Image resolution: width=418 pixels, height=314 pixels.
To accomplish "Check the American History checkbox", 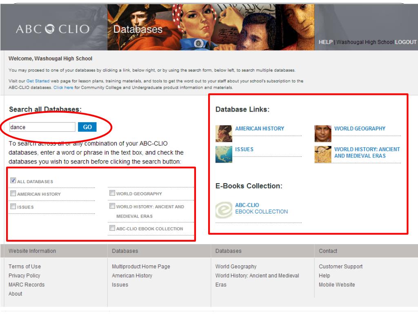I will click(13, 193).
